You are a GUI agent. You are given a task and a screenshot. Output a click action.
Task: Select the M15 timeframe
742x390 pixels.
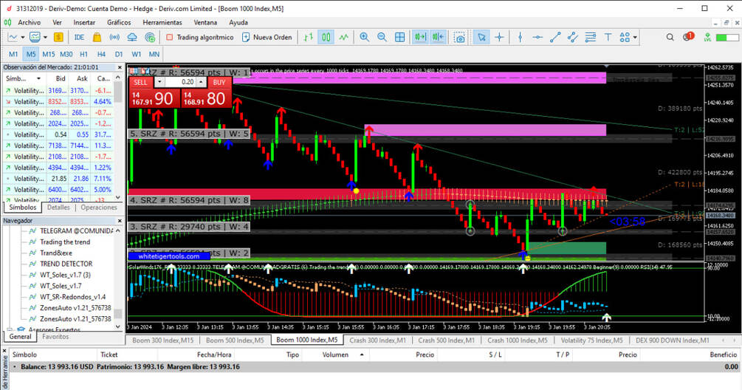click(48, 54)
